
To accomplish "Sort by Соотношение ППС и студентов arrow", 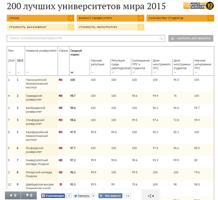I will tap(134, 72).
